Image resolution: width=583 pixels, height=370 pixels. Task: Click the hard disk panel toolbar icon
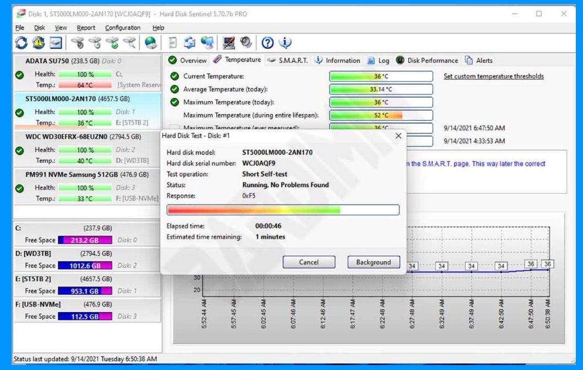pos(56,43)
